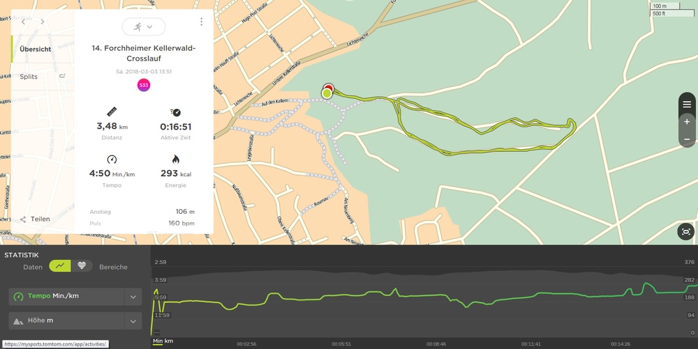Select the Übersicht tab

(x=36, y=49)
